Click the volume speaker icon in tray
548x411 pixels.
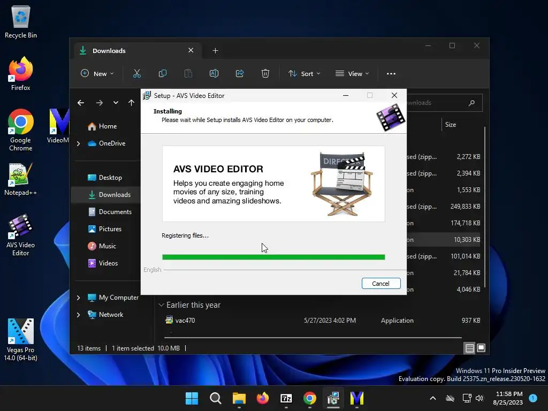[479, 398]
